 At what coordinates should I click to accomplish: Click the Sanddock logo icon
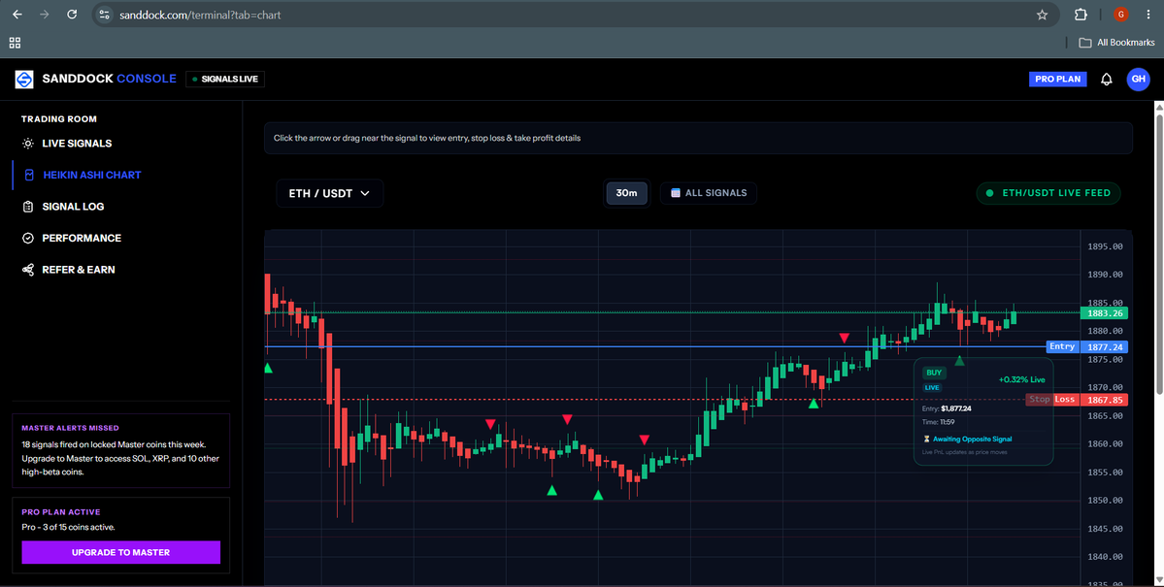tap(24, 80)
